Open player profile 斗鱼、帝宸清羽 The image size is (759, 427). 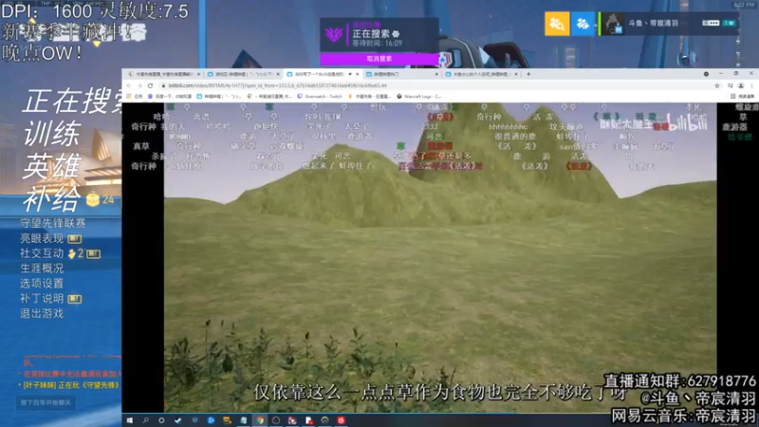point(670,23)
